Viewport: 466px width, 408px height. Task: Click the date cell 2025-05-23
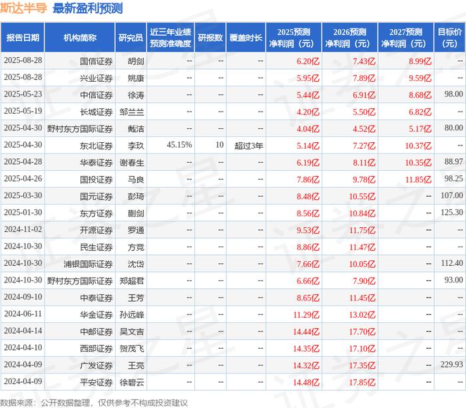(23, 94)
